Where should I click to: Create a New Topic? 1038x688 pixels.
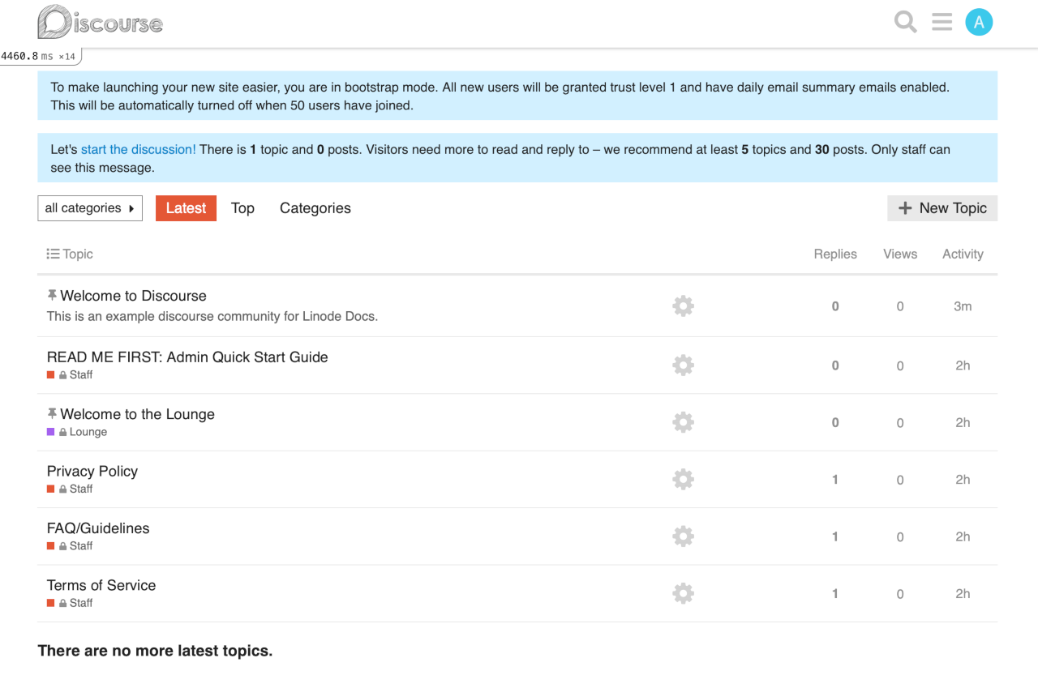[942, 208]
